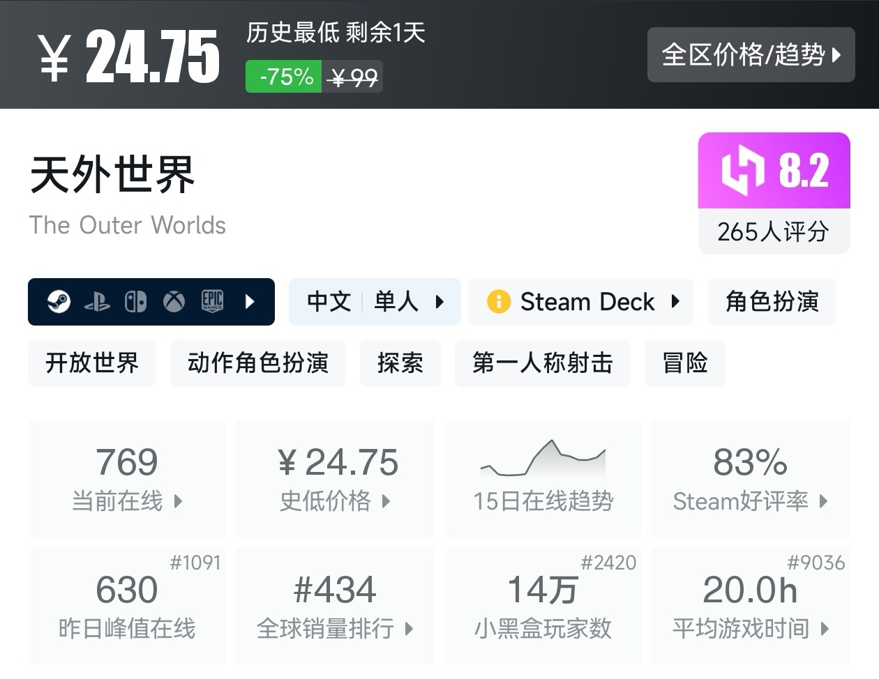Open 史低价格 lowest price history
This screenshot has width=879, height=679.
(335, 478)
